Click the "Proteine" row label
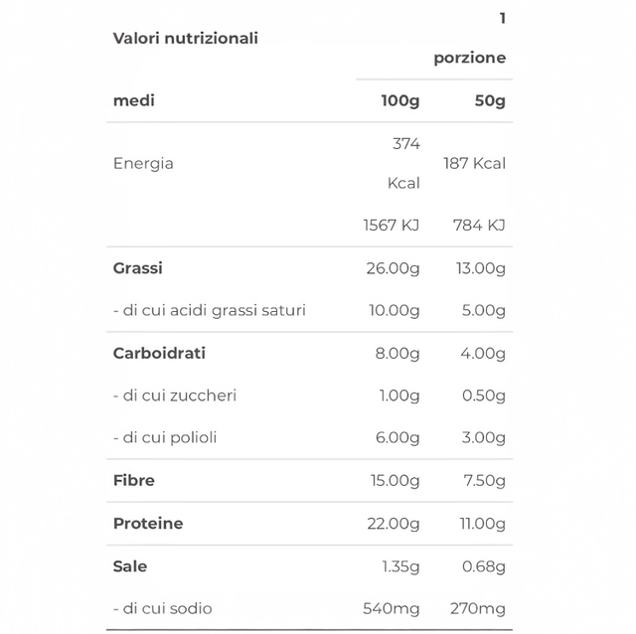Screen dimensions: 636x634 (148, 523)
